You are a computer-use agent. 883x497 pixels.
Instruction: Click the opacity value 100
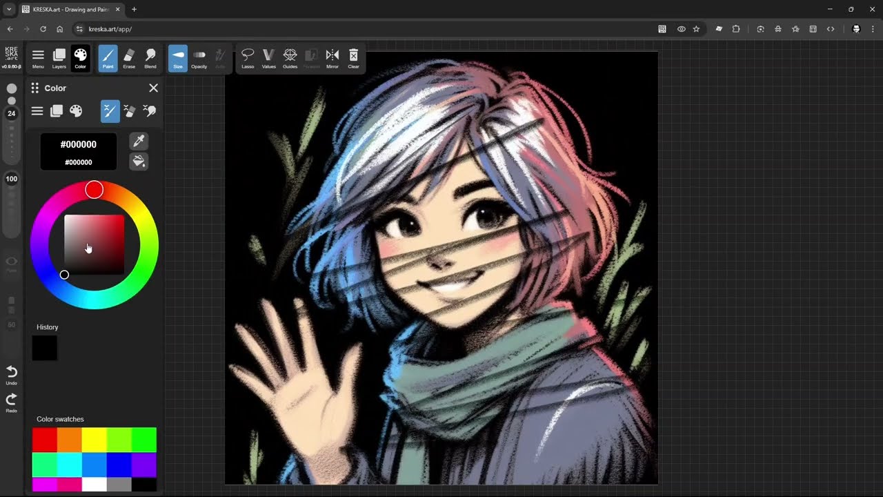(12, 179)
